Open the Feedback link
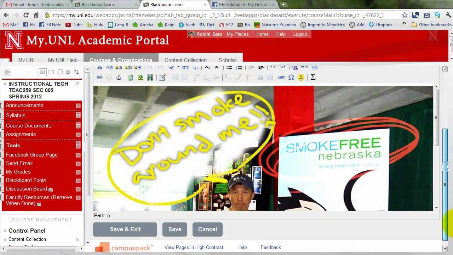The image size is (453, 255). click(271, 248)
